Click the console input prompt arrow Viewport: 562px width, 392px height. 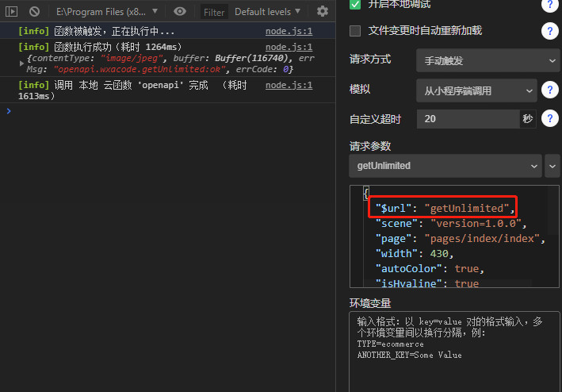point(9,111)
